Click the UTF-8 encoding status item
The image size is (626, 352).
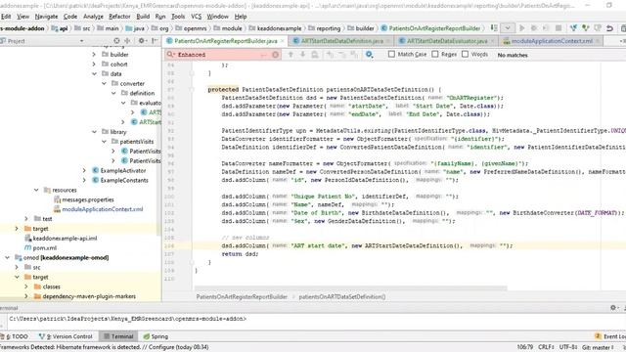568,347
